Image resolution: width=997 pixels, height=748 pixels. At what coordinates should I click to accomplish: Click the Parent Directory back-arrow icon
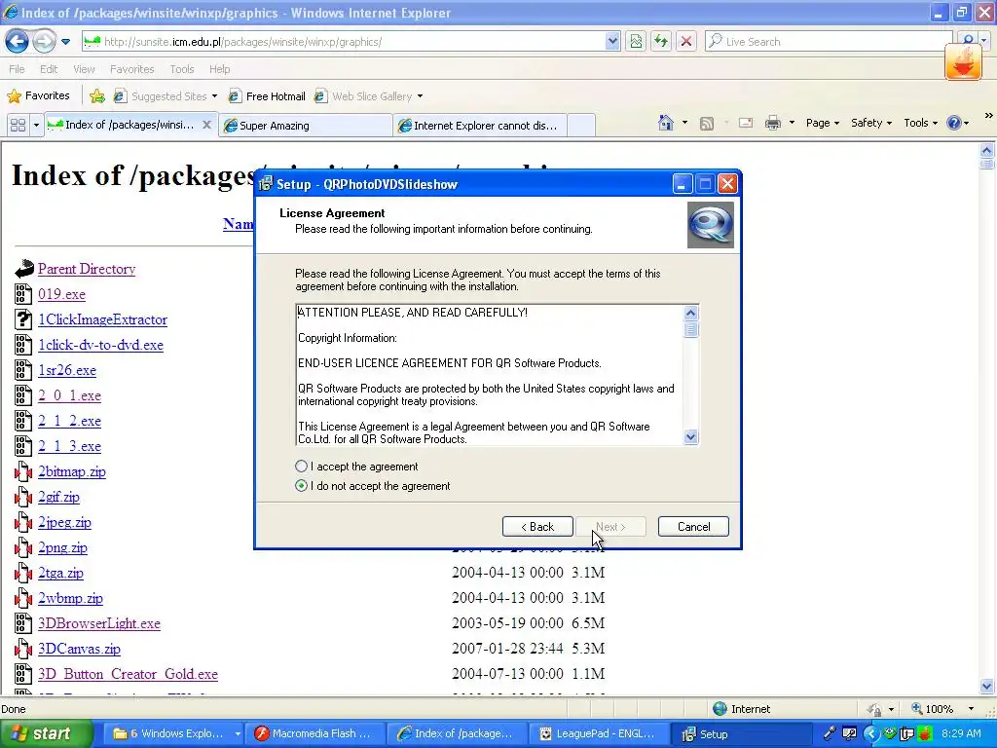tap(23, 269)
